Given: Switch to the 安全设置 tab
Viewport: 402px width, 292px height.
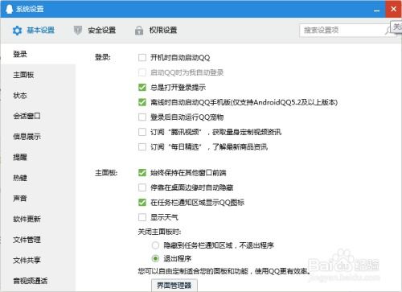Looking at the screenshot, I should 95,31.
